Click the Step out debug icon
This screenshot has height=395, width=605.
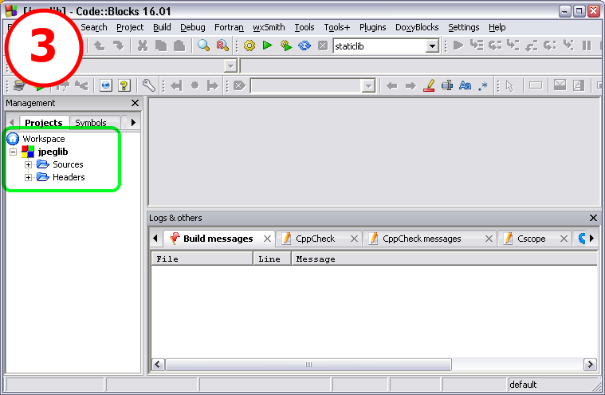click(532, 46)
